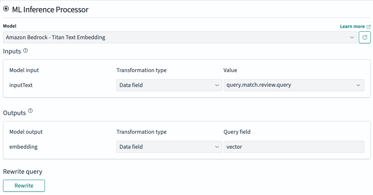The width and height of the screenshot is (373, 195).
Task: Click the Inputs help question-mark icon
Action: tap(25, 50)
